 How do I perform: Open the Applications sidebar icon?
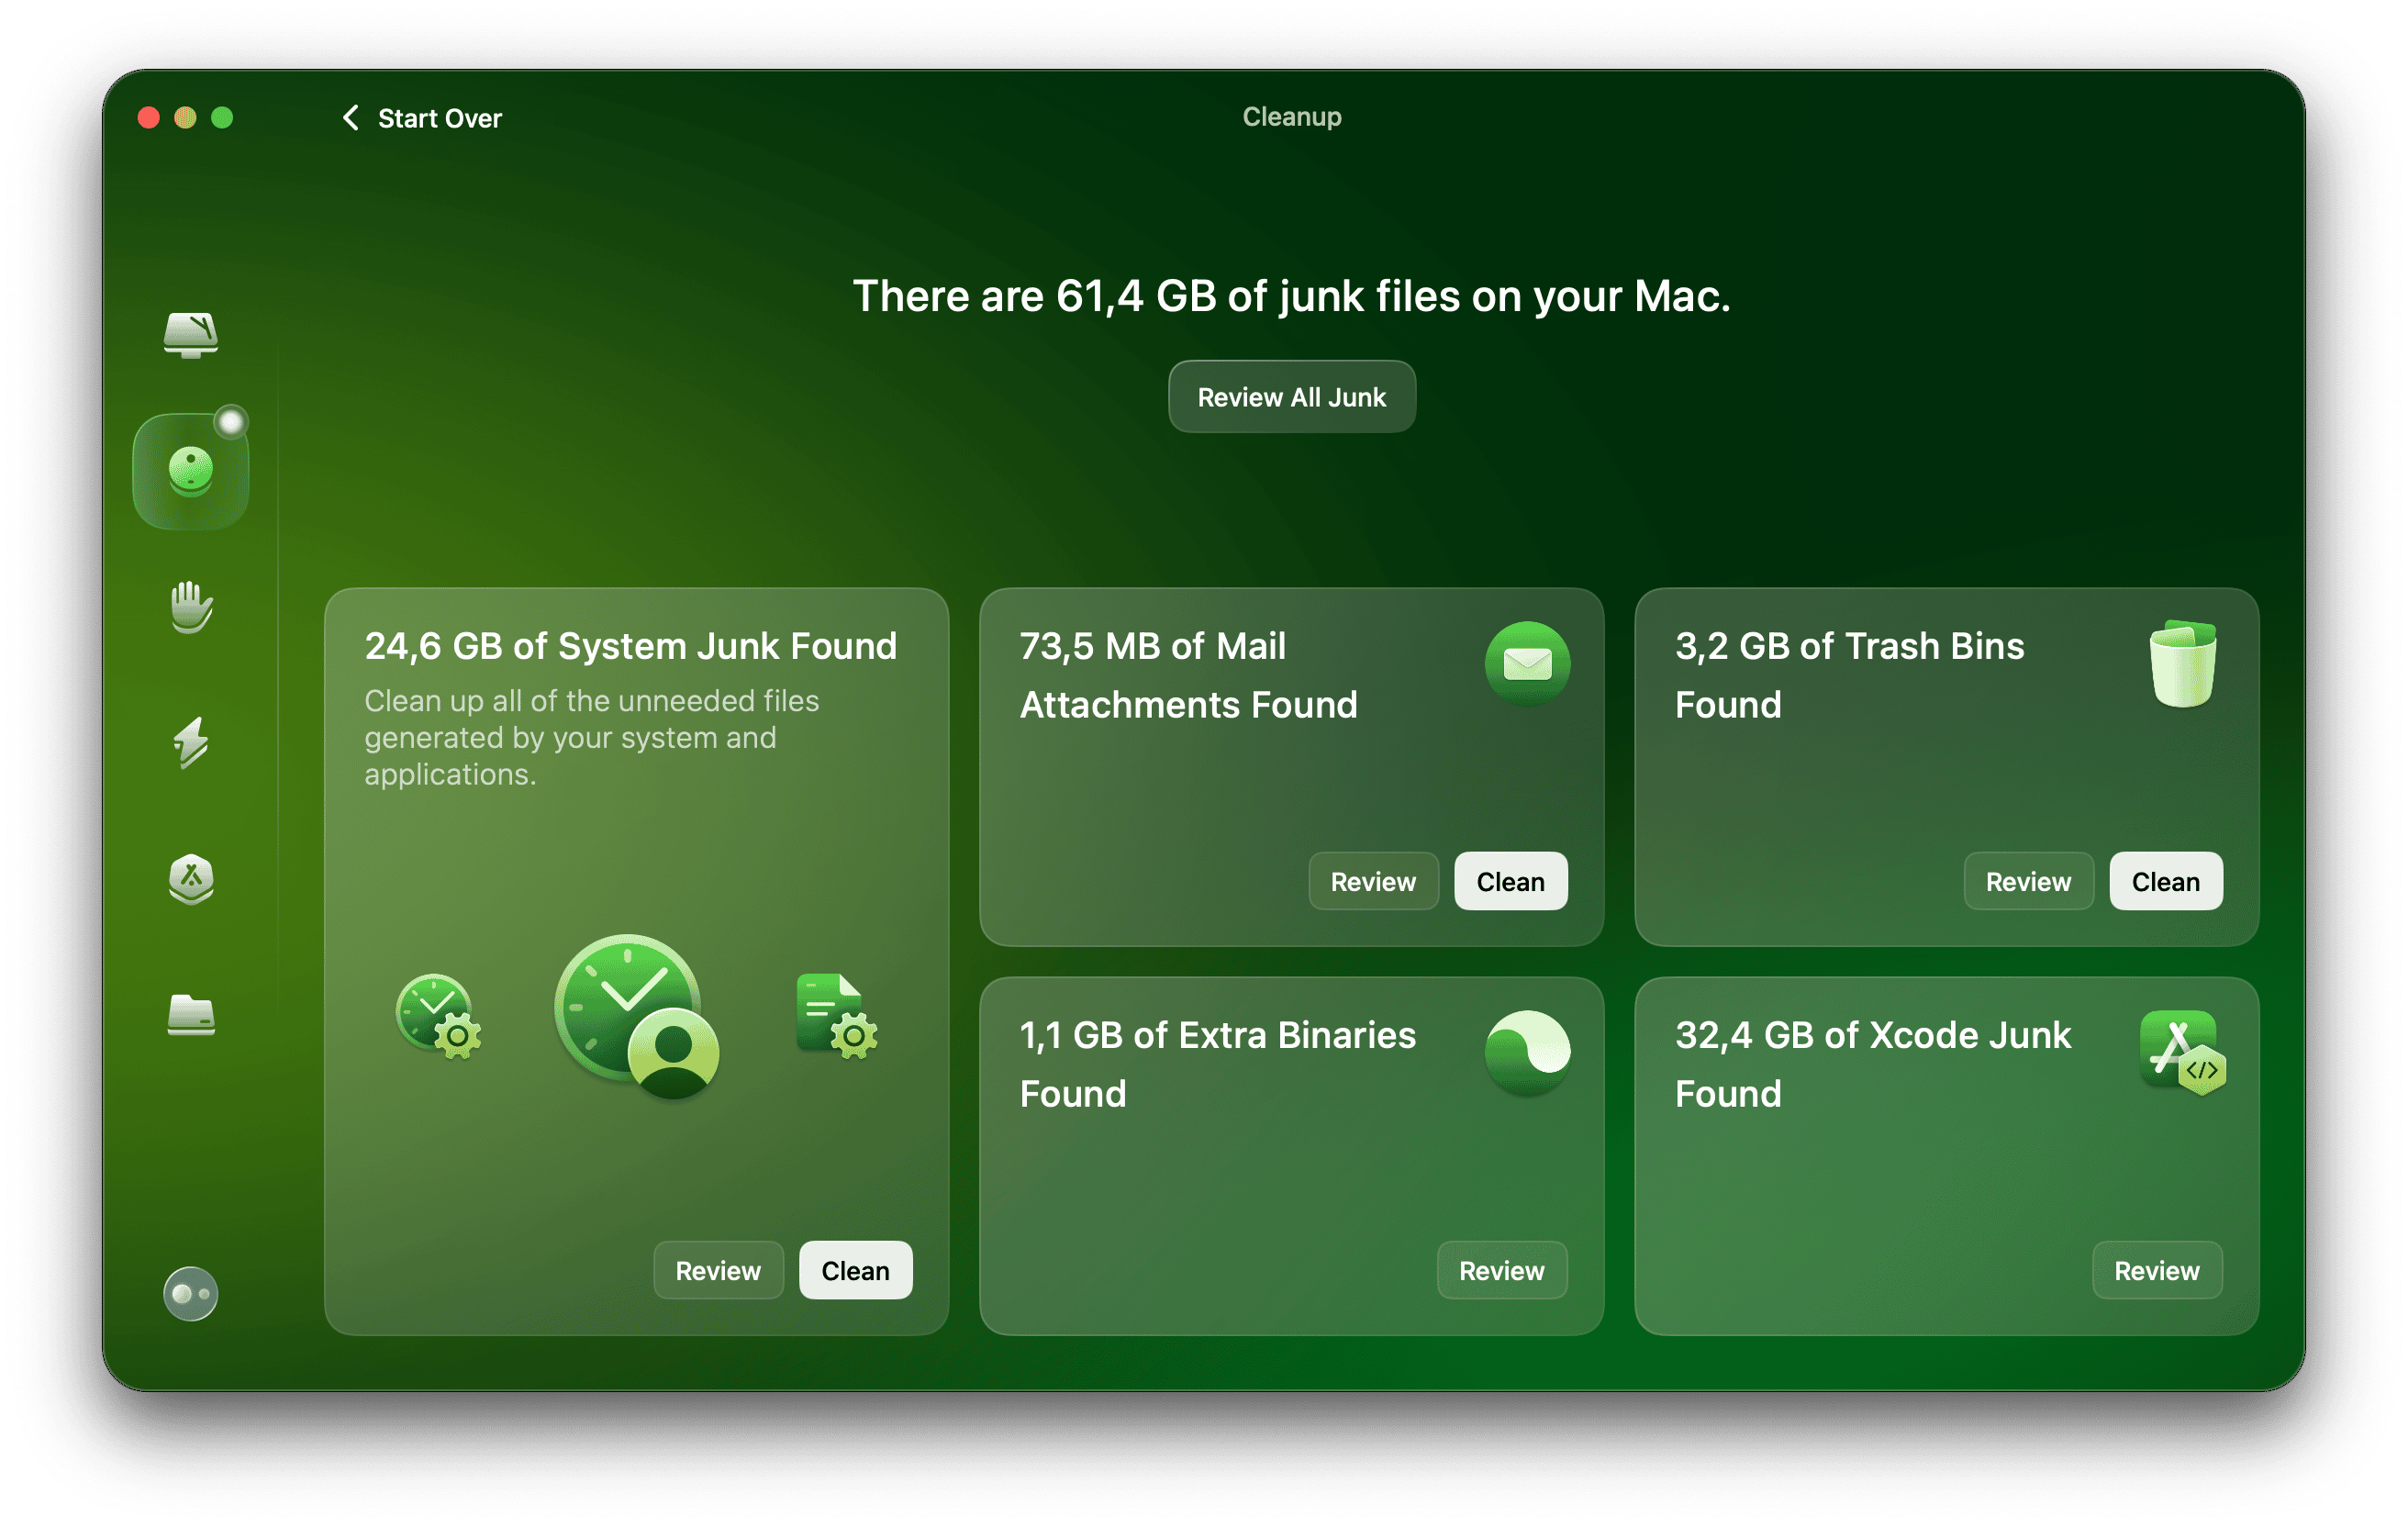[190, 879]
